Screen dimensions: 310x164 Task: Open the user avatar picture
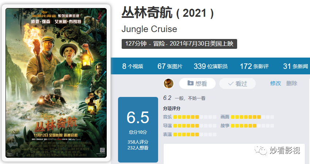[x=169, y=83]
